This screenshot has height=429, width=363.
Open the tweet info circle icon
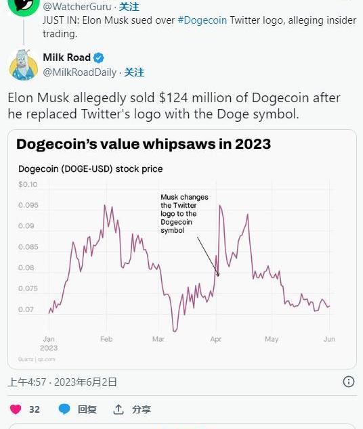pos(349,382)
